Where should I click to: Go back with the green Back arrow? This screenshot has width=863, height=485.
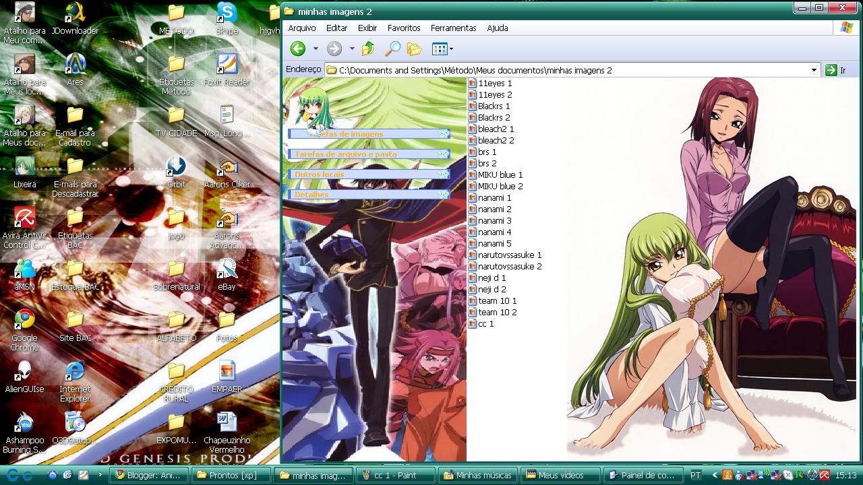(298, 48)
